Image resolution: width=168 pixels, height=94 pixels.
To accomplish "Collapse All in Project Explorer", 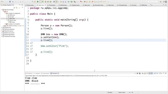I will (x=14, y=8).
